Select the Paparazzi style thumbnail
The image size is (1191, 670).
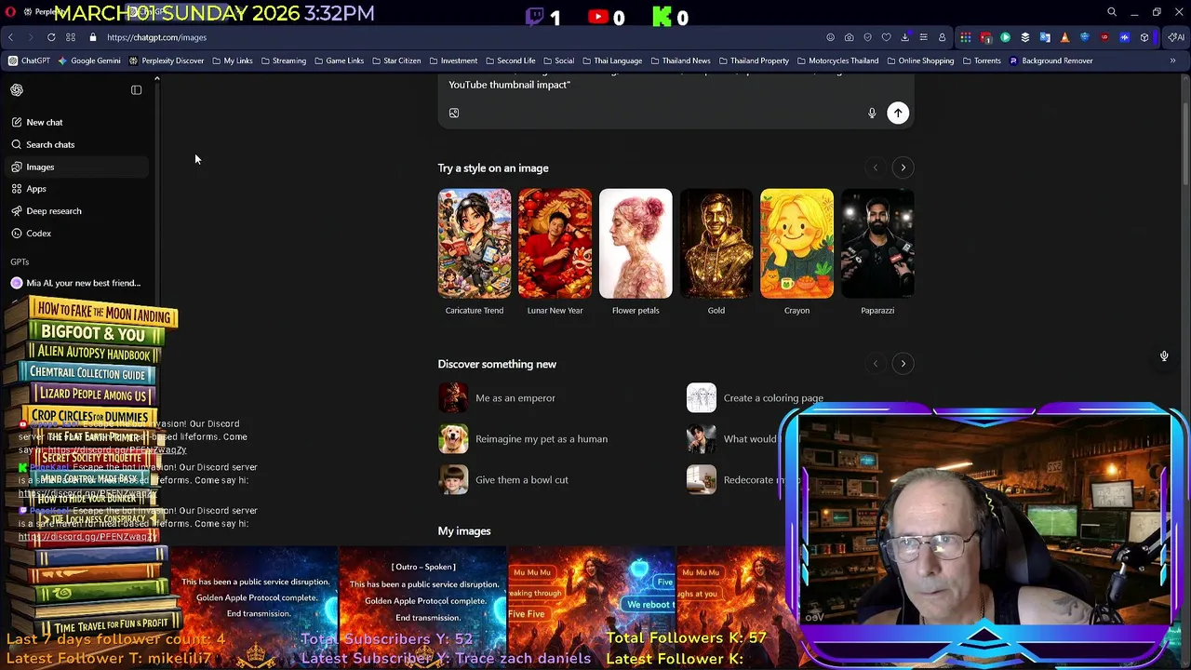point(877,244)
